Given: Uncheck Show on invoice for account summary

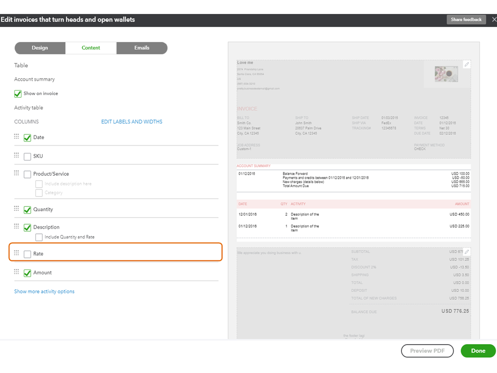Looking at the screenshot, I should pos(18,94).
